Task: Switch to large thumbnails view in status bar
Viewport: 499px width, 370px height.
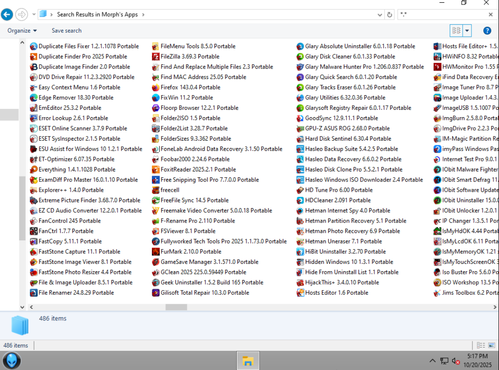Action: [x=491, y=345]
